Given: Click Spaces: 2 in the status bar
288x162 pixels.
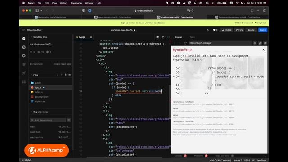Looking at the screenshot, I should [x=238, y=160].
